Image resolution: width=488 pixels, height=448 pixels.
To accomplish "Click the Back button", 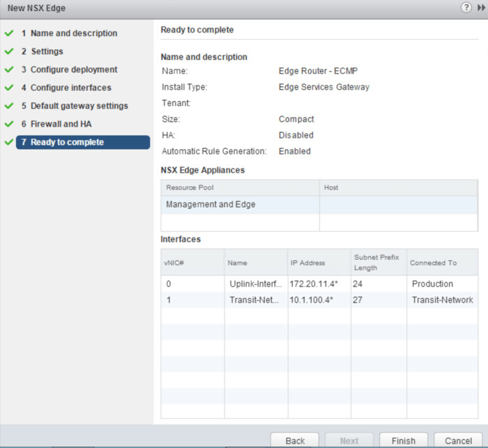I will (295, 440).
